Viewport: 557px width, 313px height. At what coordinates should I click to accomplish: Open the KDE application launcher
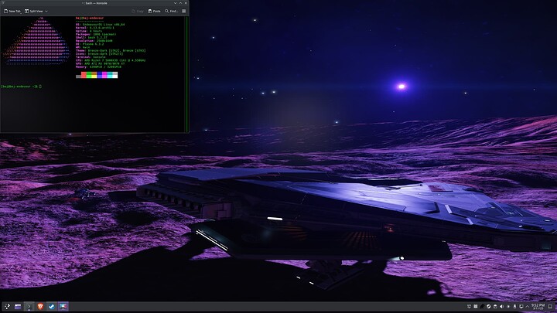coord(7,306)
